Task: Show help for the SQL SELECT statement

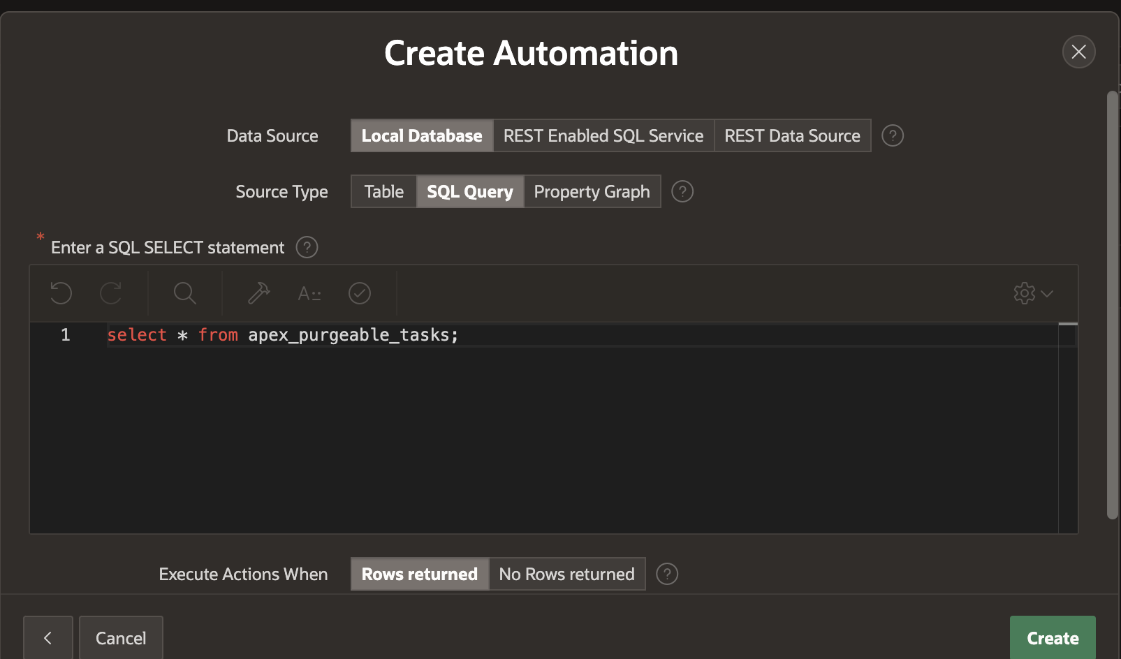Action: click(307, 247)
